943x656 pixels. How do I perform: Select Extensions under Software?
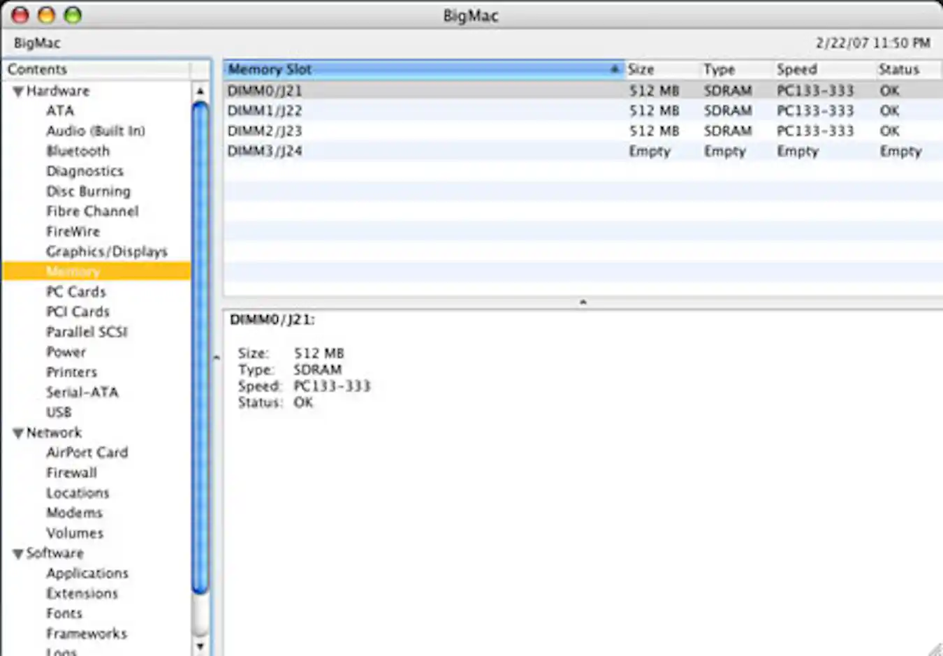point(82,593)
